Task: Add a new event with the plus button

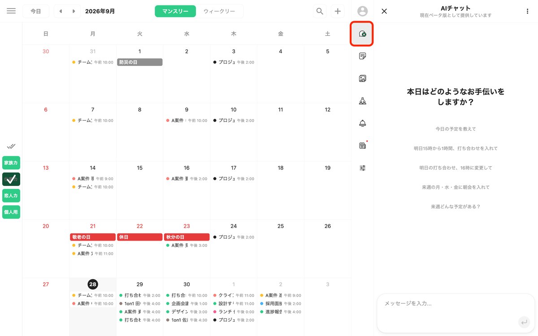Action: click(338, 11)
